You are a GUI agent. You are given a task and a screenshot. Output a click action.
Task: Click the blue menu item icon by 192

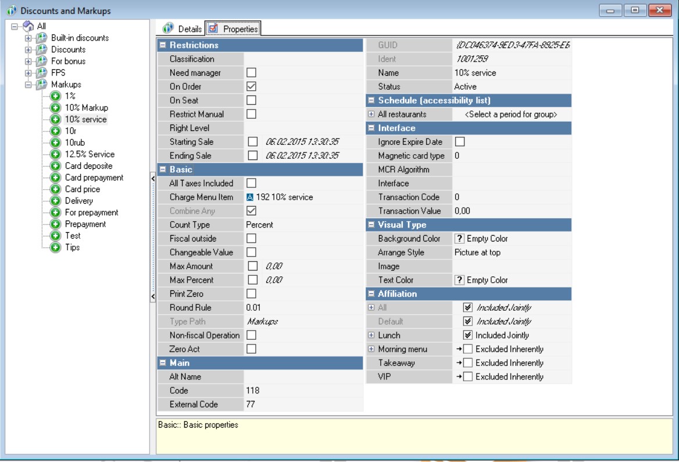[x=250, y=197]
